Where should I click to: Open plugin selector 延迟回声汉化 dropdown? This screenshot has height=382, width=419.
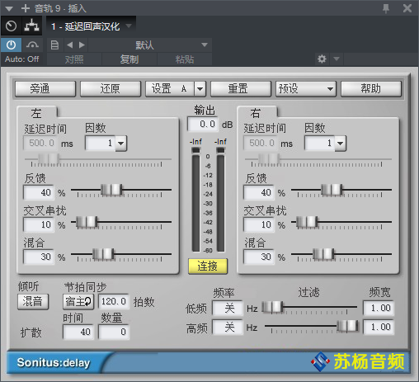[129, 26]
